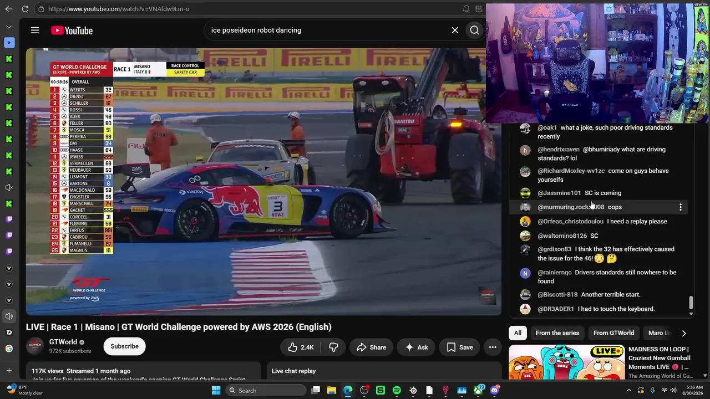Select the 'From GTWorld' chip

[x=613, y=333]
